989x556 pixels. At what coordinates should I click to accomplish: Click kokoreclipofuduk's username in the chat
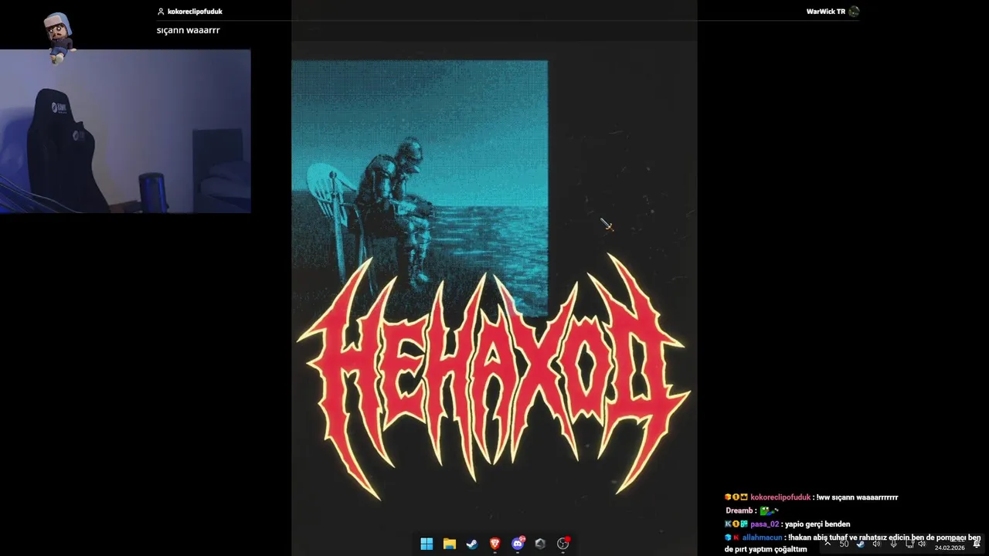click(780, 497)
